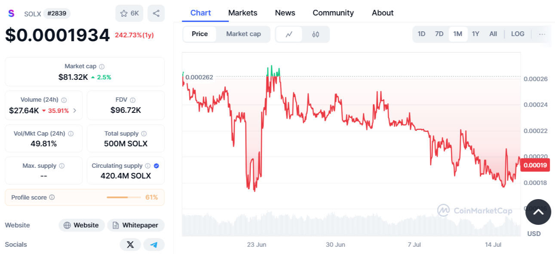Click the SOLX ticker text
Screen dimensions: 555x254
click(33, 14)
